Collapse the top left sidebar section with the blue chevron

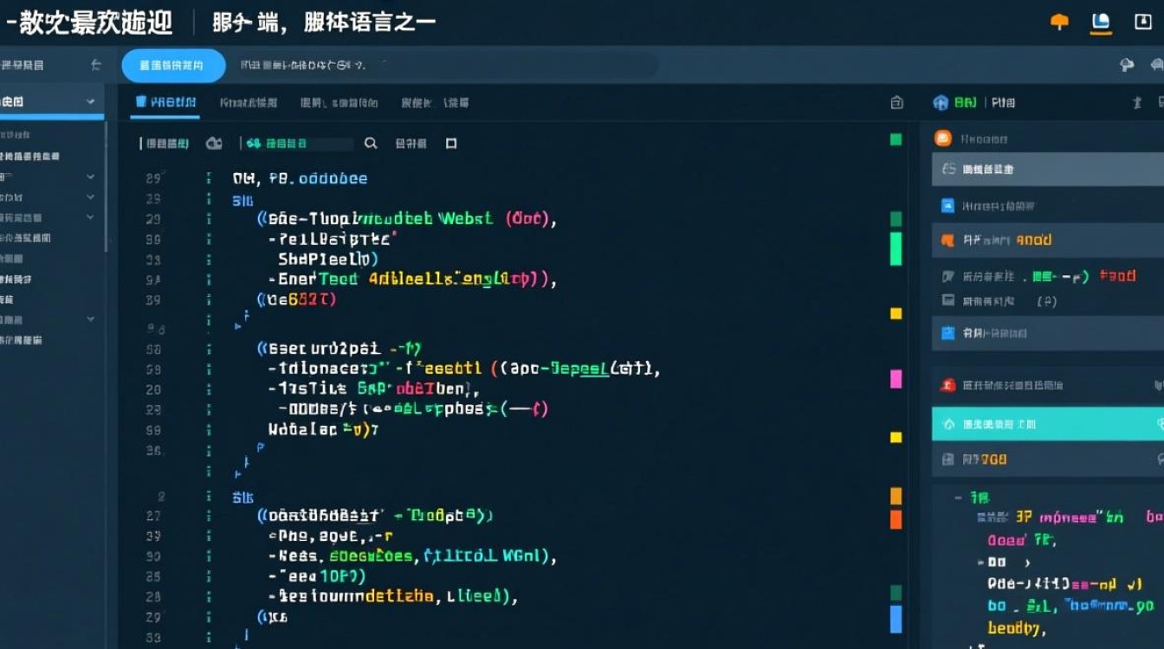click(89, 100)
